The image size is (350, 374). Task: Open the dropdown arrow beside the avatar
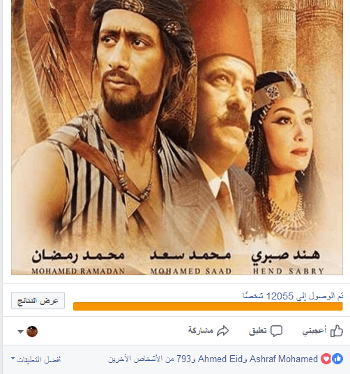pos(20,332)
